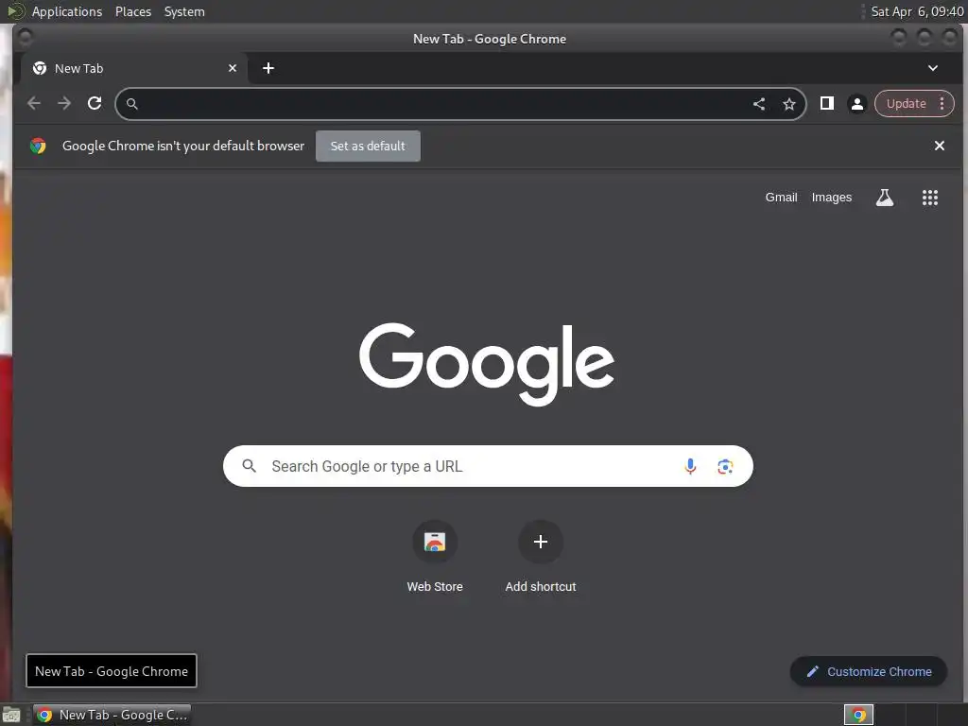The image size is (968, 726).
Task: Click the Chrome workspace switcher thumbnail
Action: (858, 715)
